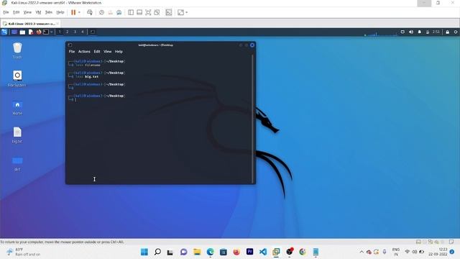The width and height of the screenshot is (460, 259).
Task: Select the big.txt desktop file
Action: click(17, 135)
